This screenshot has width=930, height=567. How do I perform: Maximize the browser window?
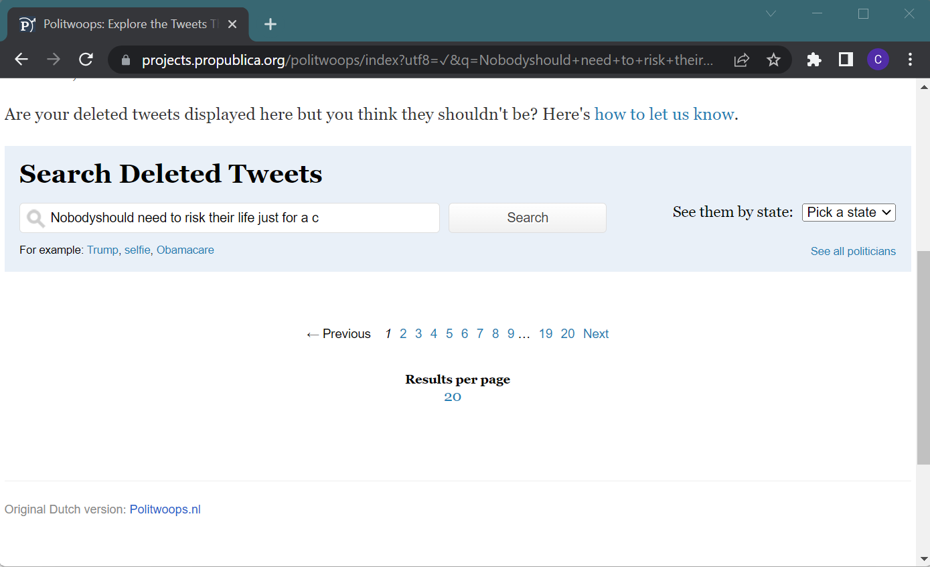tap(863, 13)
